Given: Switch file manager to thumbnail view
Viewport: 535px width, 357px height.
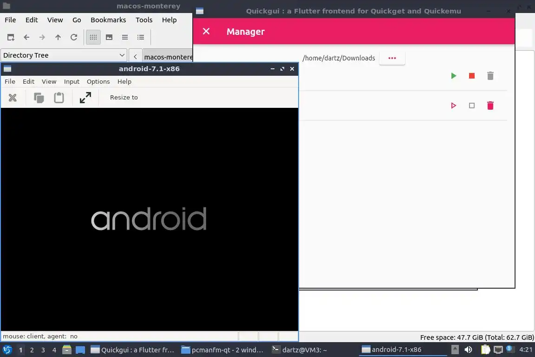Looking at the screenshot, I should point(109,37).
